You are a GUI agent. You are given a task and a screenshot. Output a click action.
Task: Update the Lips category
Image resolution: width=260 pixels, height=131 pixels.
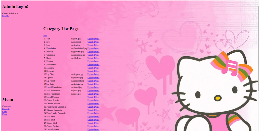90,45
